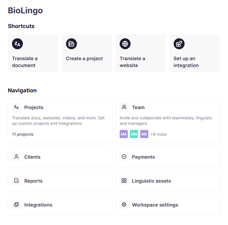
Task: Show the +8 more teammates
Action: pos(159,134)
